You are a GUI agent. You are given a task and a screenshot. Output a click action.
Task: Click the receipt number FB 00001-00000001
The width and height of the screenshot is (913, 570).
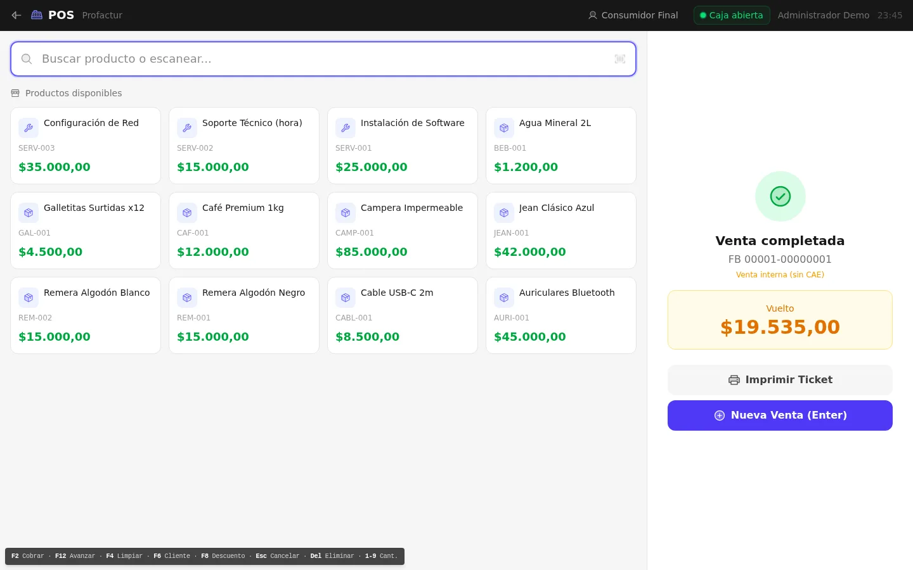780,259
